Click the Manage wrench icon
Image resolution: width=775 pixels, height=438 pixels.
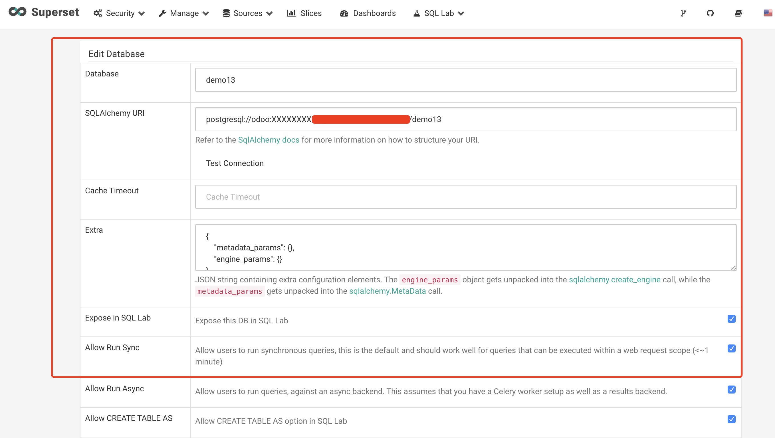[163, 13]
